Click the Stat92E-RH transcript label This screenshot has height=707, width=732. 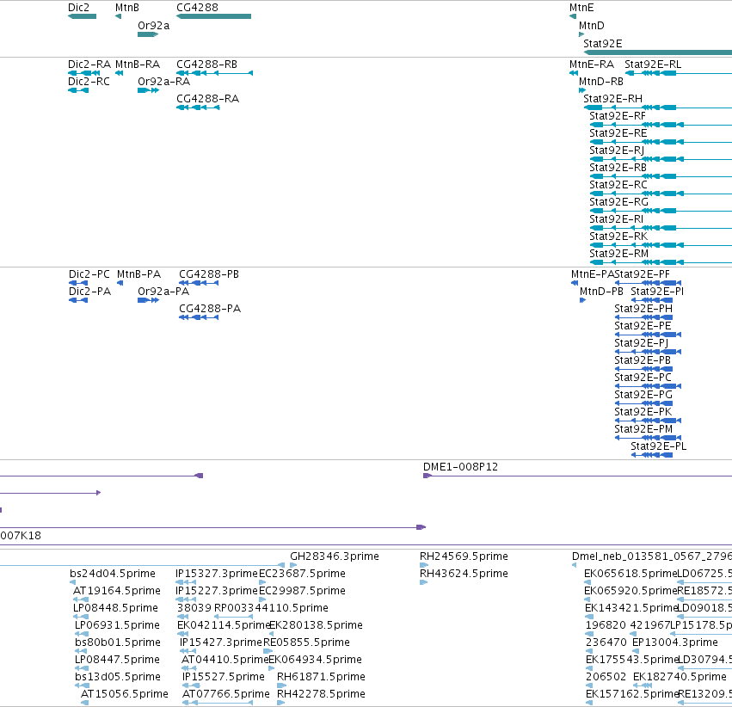(613, 99)
